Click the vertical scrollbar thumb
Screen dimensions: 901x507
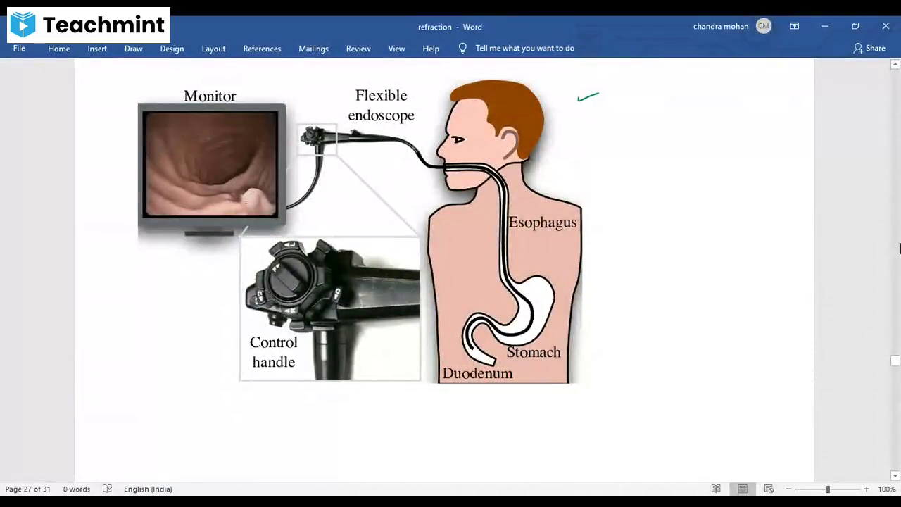895,361
